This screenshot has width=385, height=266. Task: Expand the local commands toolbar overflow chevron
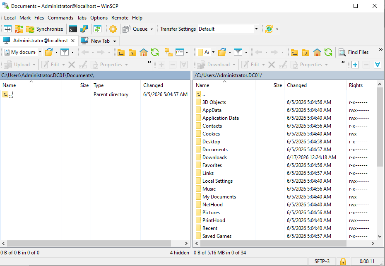pos(149,62)
